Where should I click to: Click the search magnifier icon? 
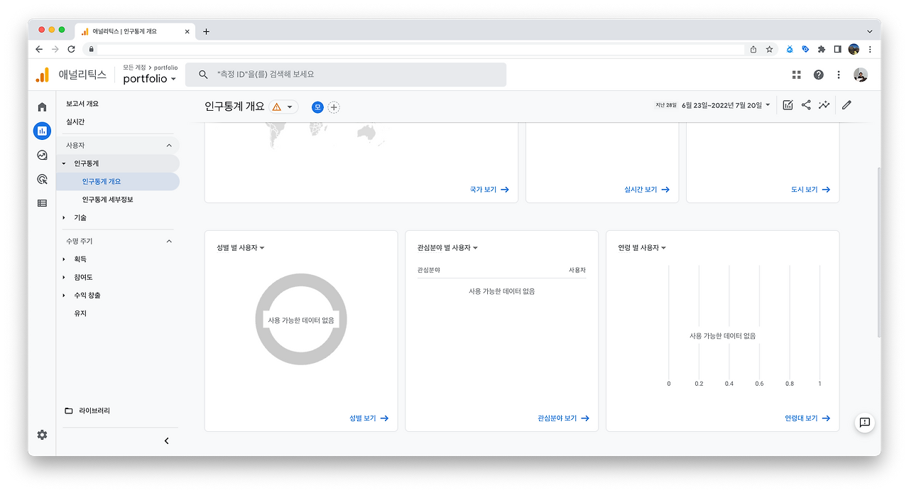(203, 75)
